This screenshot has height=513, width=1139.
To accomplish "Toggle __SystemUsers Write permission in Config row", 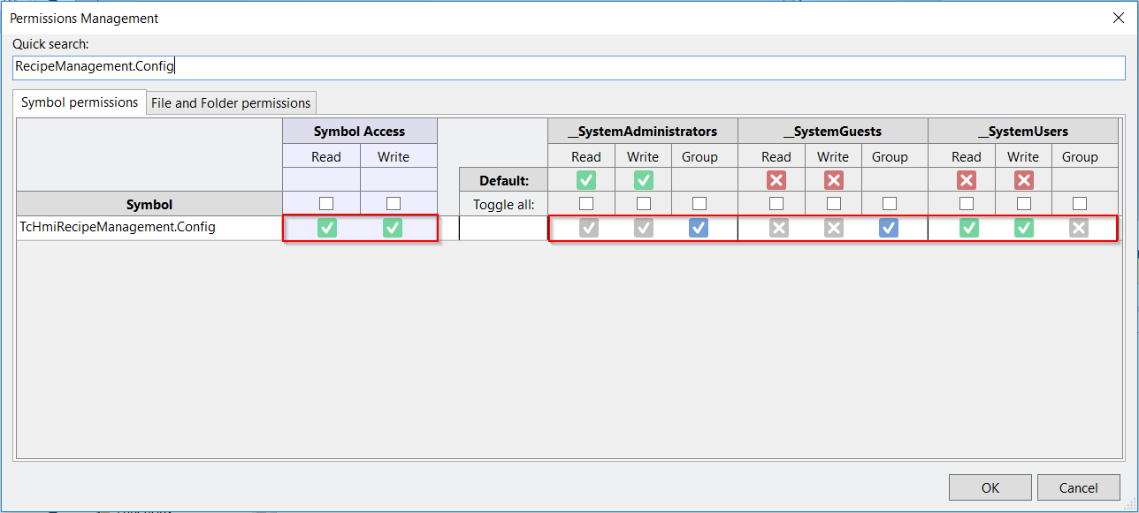I will (x=1024, y=228).
